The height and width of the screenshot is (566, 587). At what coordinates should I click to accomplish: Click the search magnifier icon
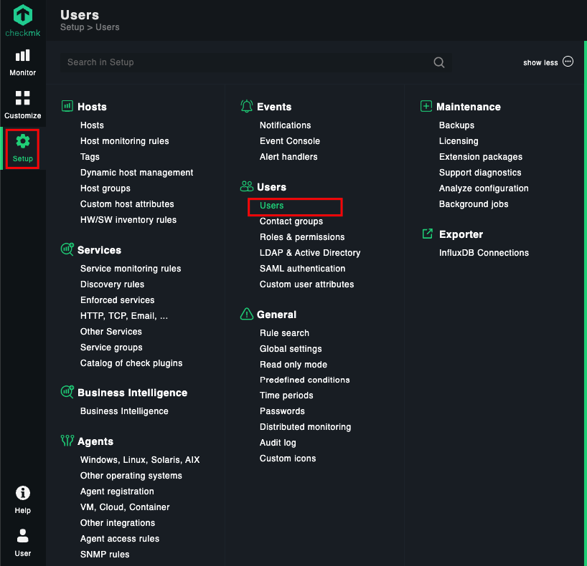click(x=438, y=62)
